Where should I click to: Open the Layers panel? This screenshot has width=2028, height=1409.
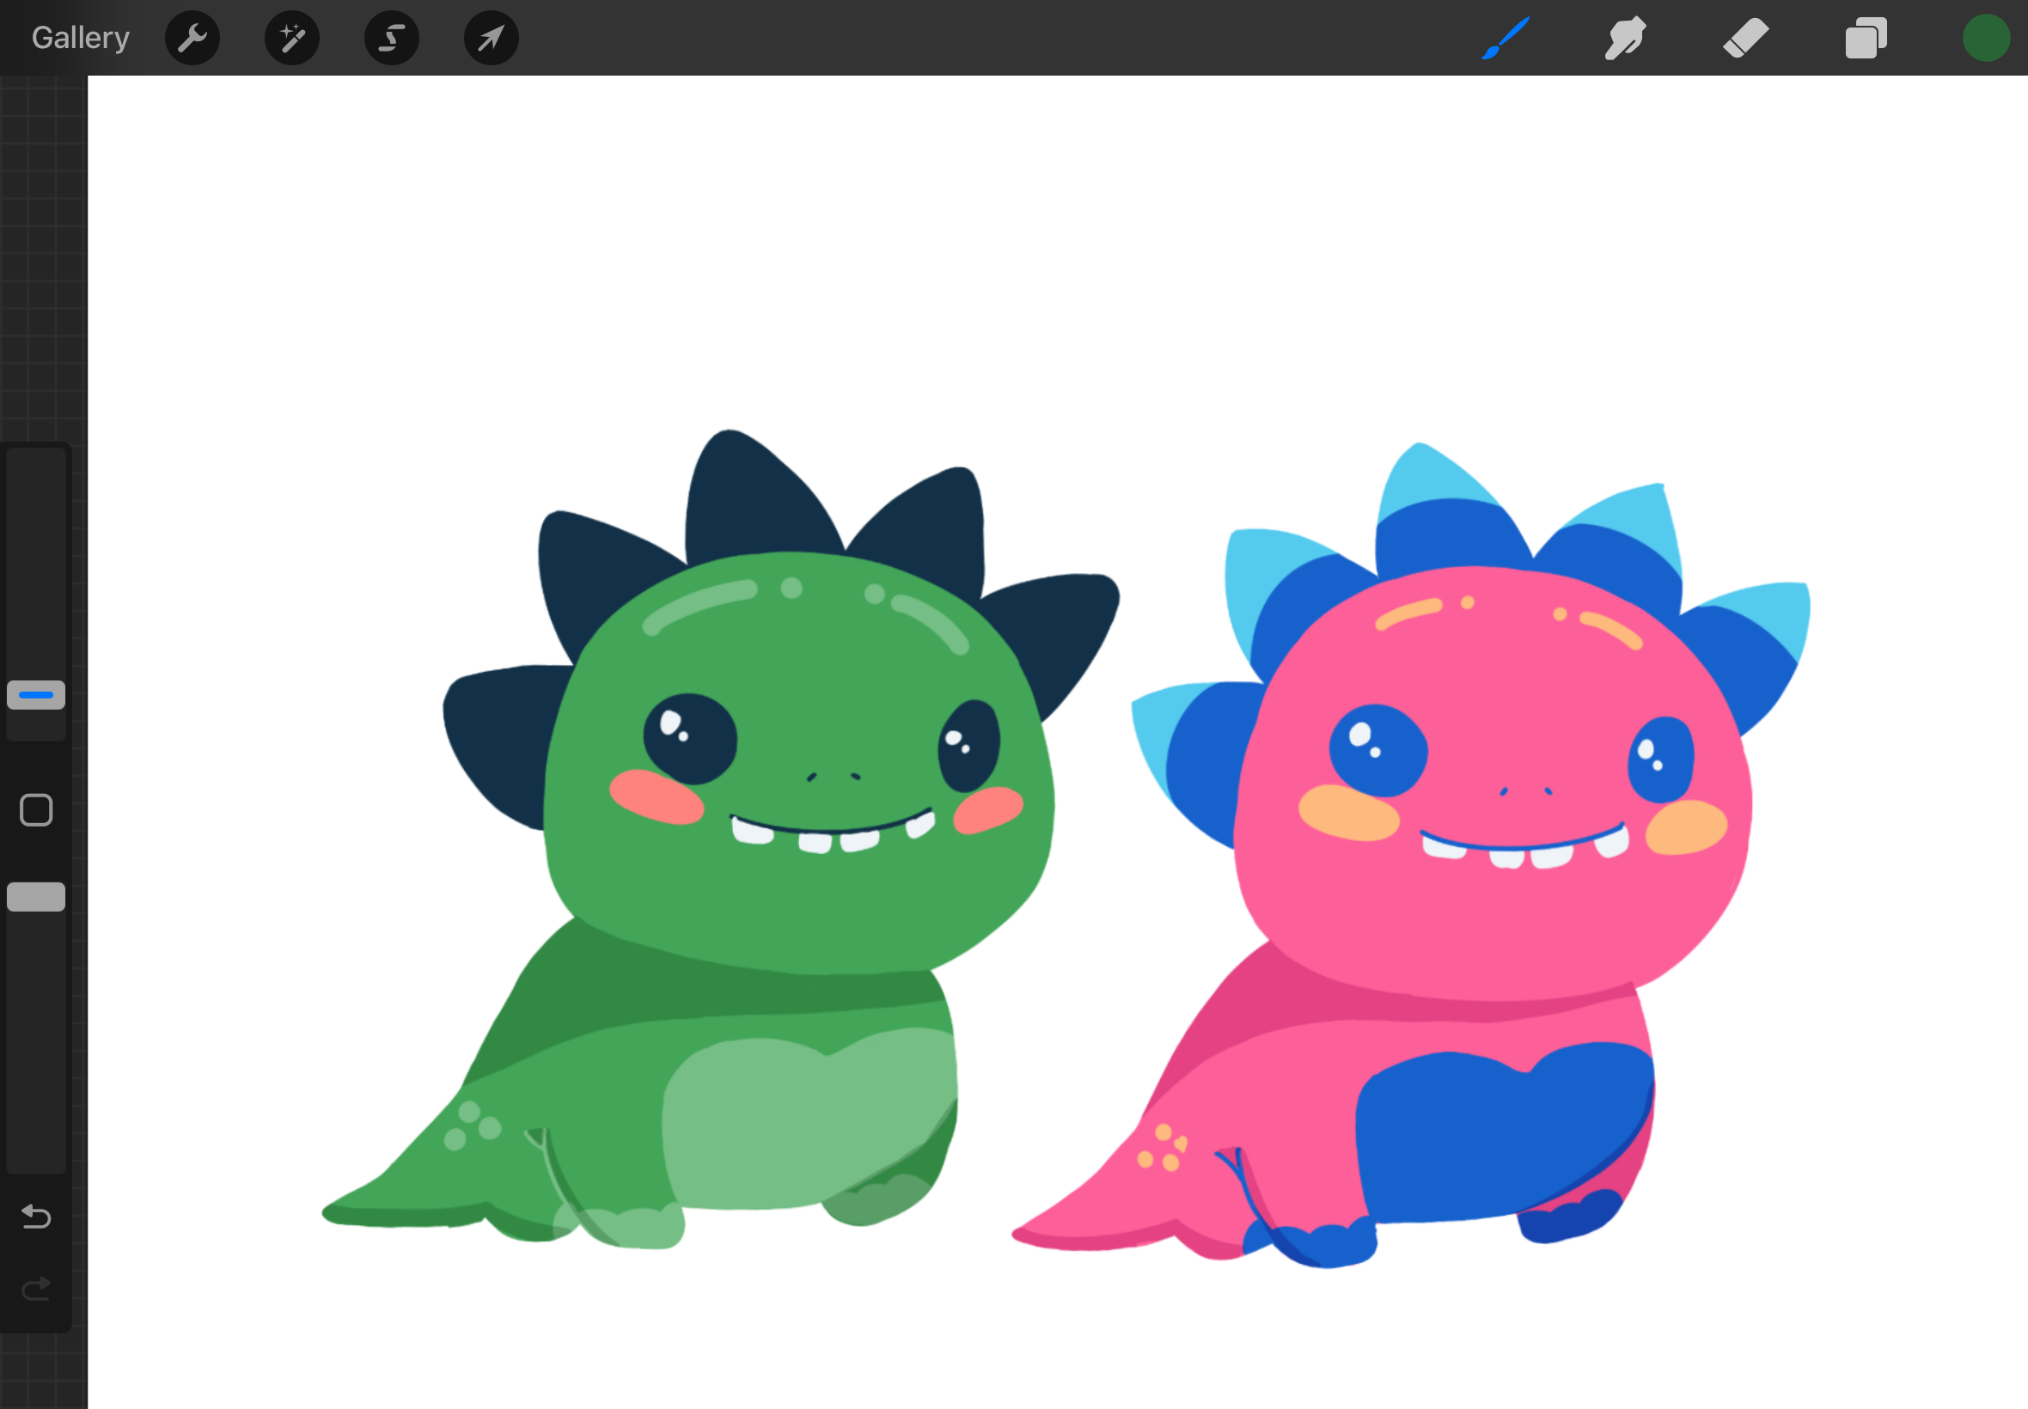click(x=1866, y=38)
